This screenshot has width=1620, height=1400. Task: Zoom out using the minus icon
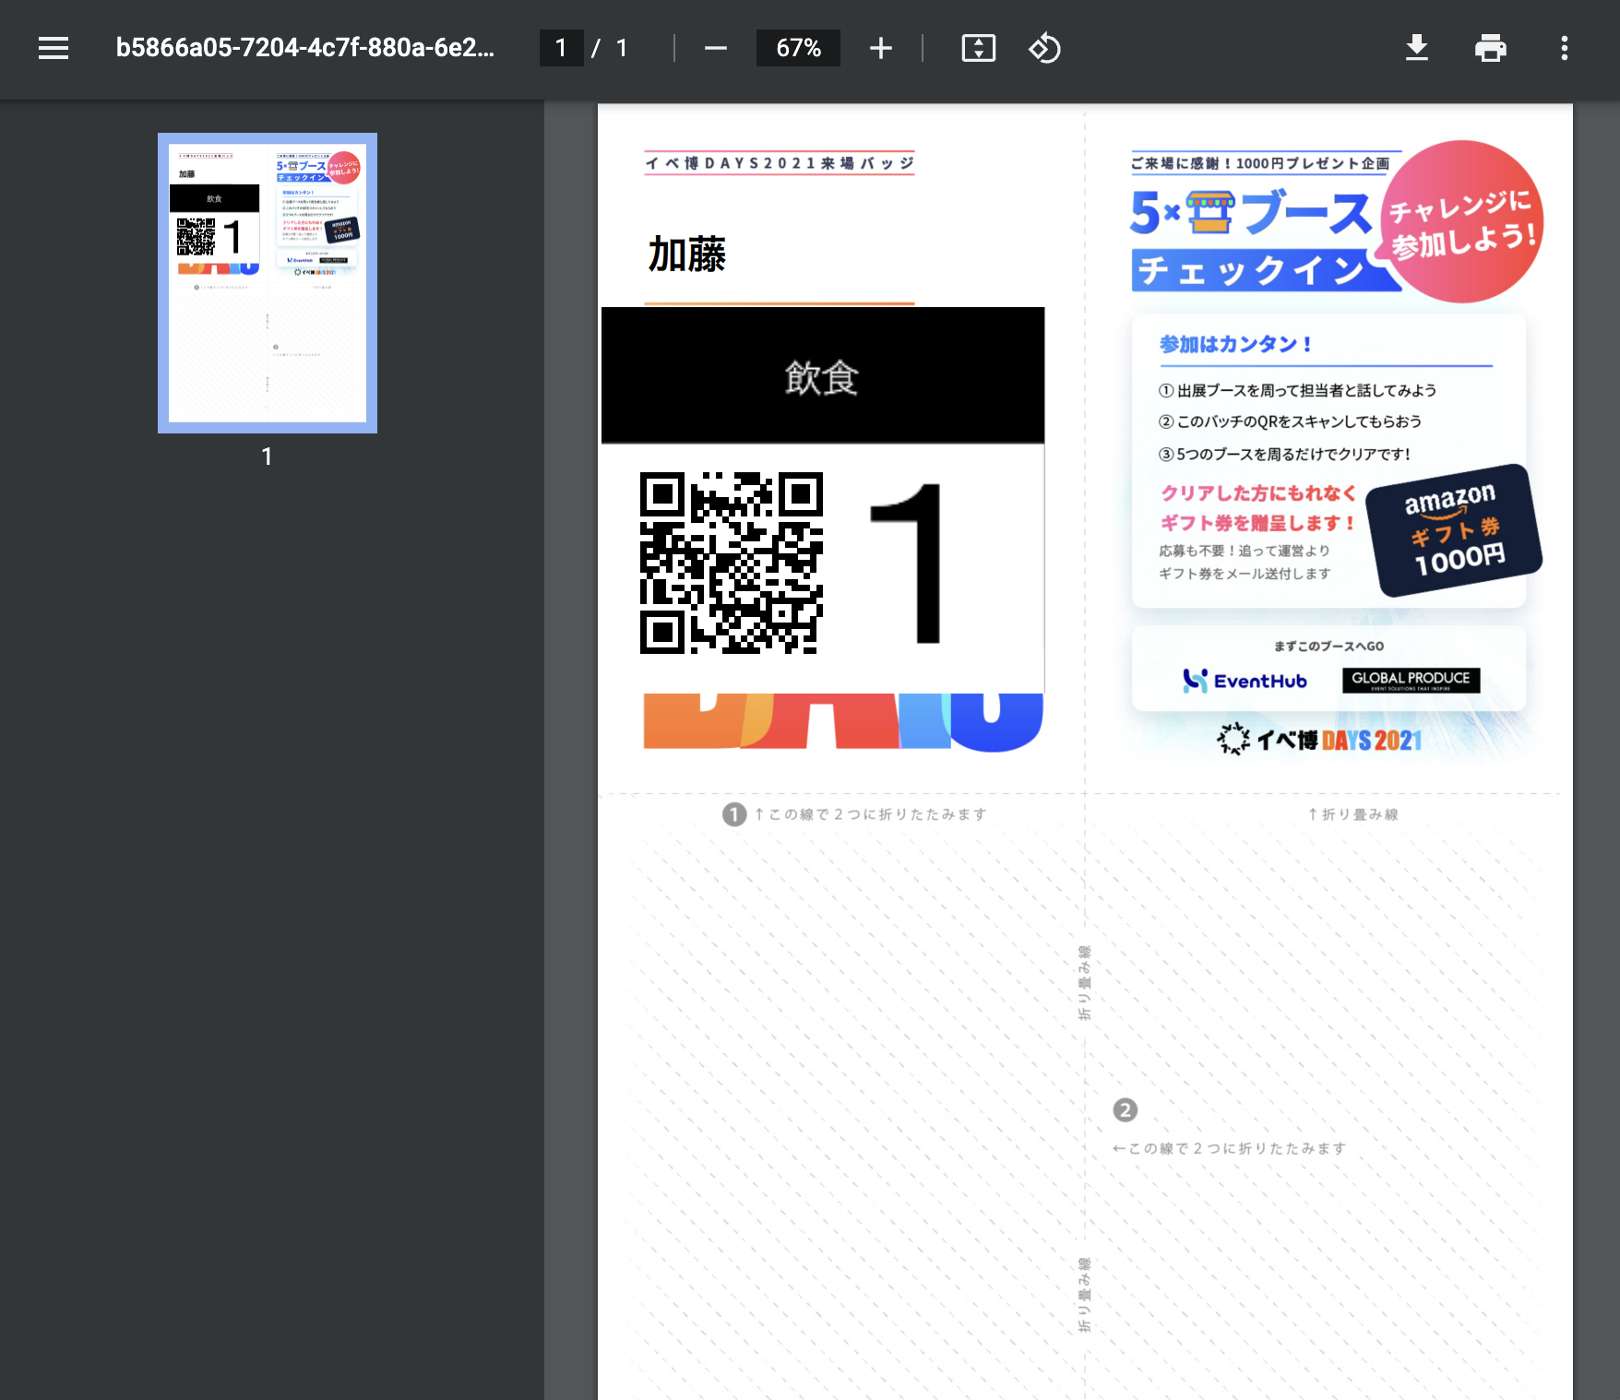point(716,48)
